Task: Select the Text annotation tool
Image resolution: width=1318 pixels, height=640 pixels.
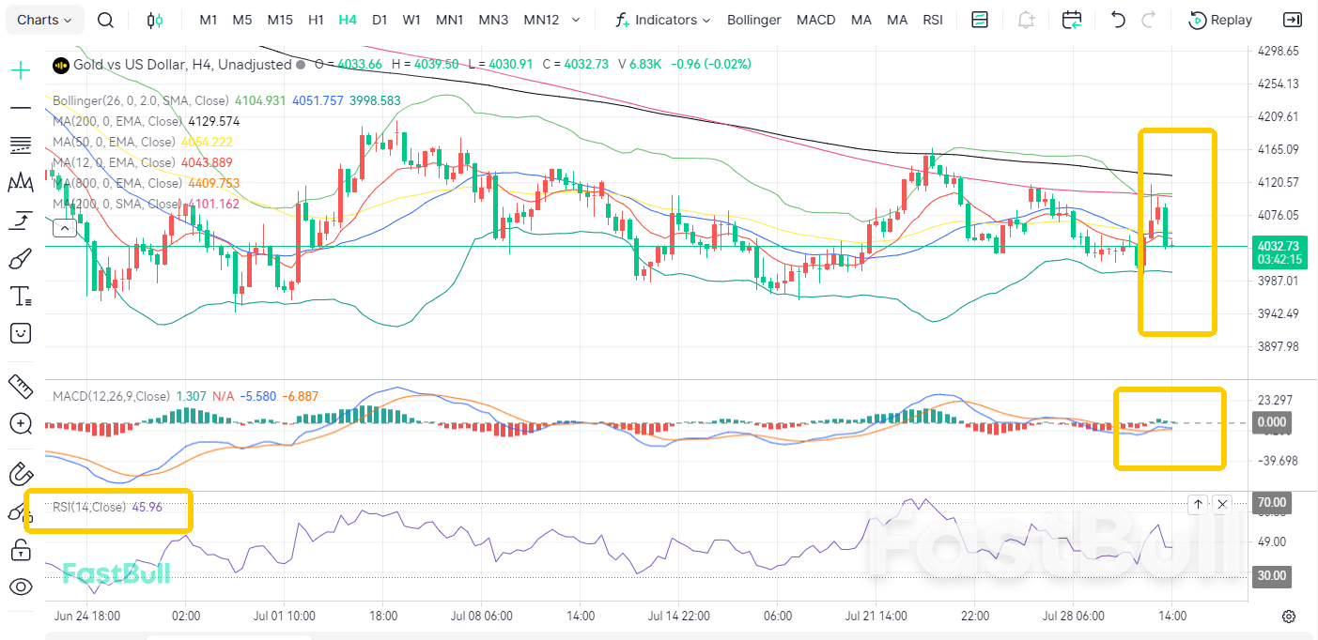Action: pos(21,297)
